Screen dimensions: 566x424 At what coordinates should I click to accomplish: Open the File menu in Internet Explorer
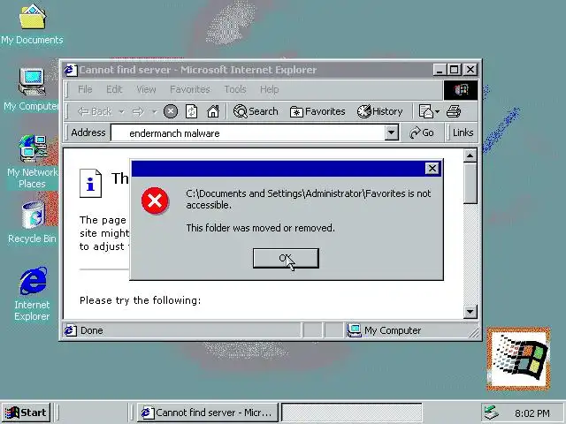[x=85, y=89]
